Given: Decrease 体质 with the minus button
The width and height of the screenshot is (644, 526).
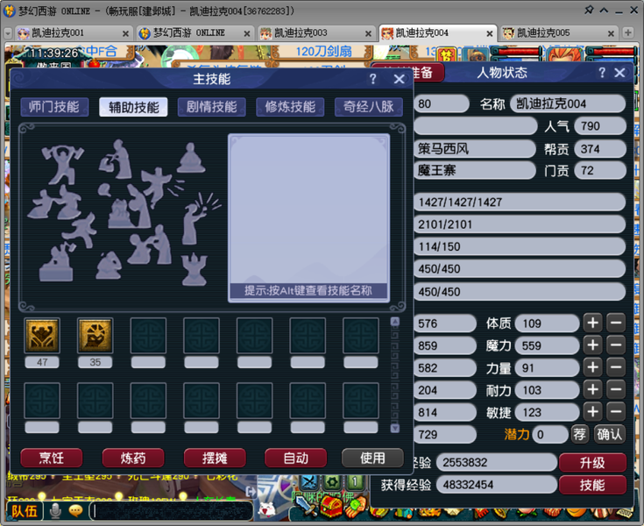Looking at the screenshot, I should [616, 323].
